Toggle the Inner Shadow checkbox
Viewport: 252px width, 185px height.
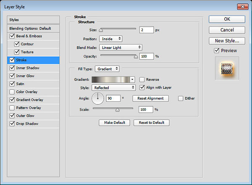tap(12, 68)
